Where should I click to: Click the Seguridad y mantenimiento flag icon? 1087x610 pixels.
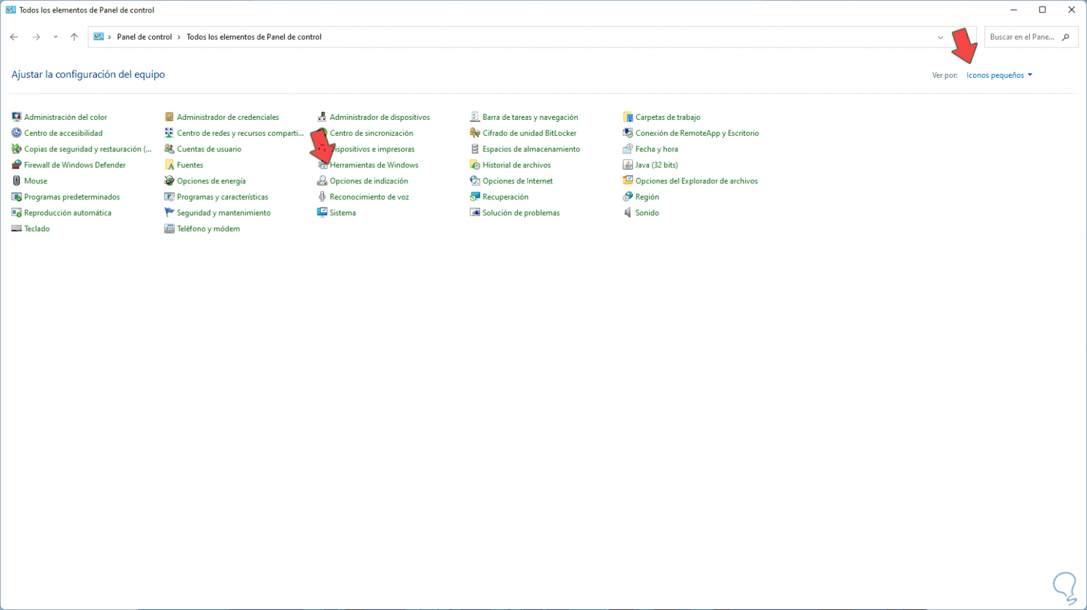[x=169, y=213]
